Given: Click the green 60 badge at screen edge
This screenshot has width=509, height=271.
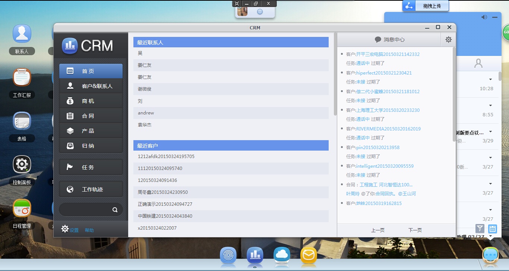Looking at the screenshot, I should [506, 32].
